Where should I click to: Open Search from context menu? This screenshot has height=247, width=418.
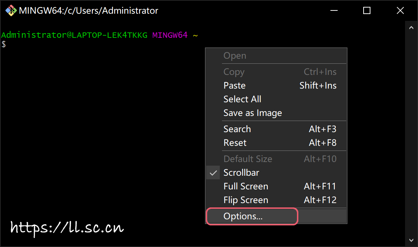click(237, 129)
